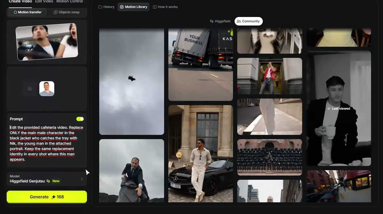
Task: Open the Motion Control tab
Action: (70, 1)
